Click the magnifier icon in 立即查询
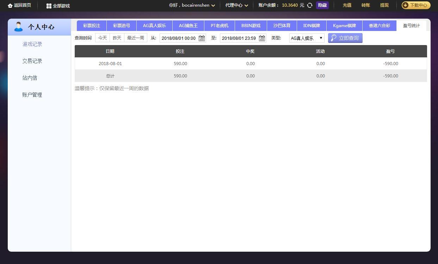The height and width of the screenshot is (264, 438). (x=333, y=38)
